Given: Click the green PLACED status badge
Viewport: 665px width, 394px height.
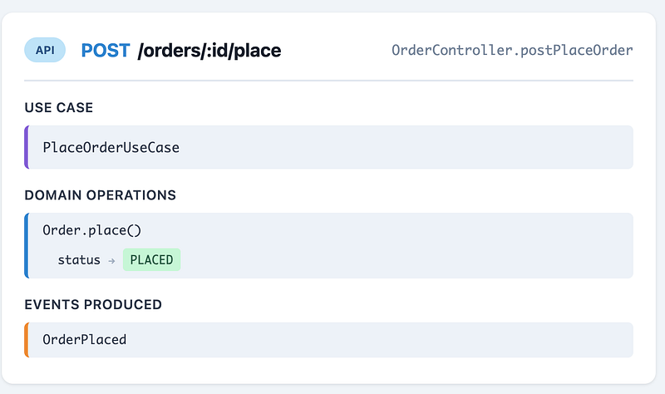Looking at the screenshot, I should click(152, 259).
